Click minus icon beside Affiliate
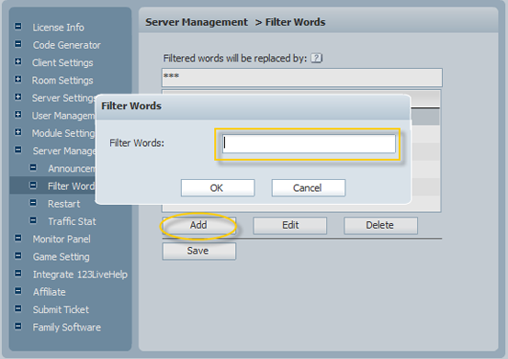Viewport: 508px width, 359px height. pyautogui.click(x=18, y=291)
